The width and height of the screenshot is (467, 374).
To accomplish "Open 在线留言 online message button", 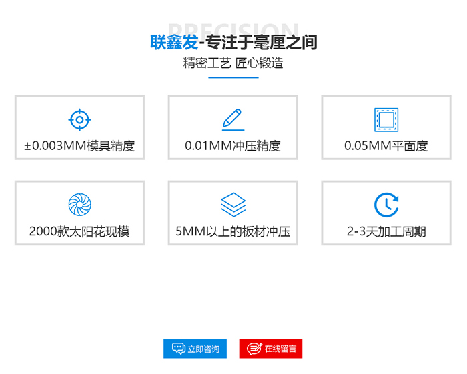I will click(271, 349).
